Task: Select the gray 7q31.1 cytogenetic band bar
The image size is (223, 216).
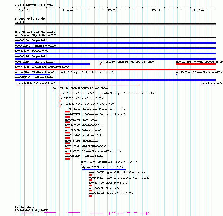Action: coord(115,24)
